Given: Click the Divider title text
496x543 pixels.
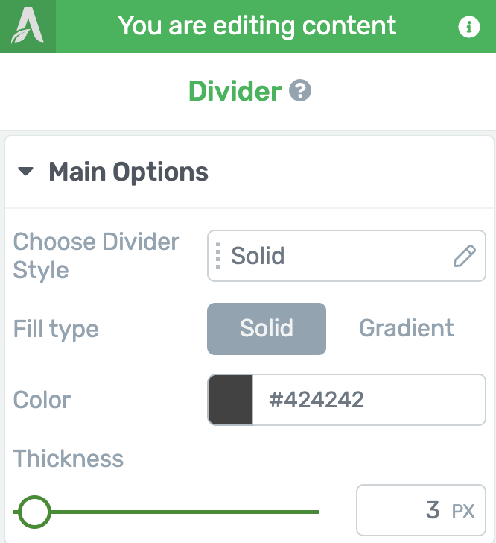Looking at the screenshot, I should 235,91.
